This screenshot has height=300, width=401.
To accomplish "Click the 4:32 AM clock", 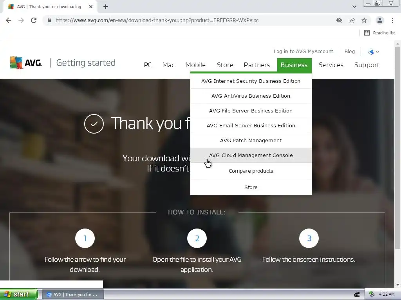I will (x=387, y=295).
